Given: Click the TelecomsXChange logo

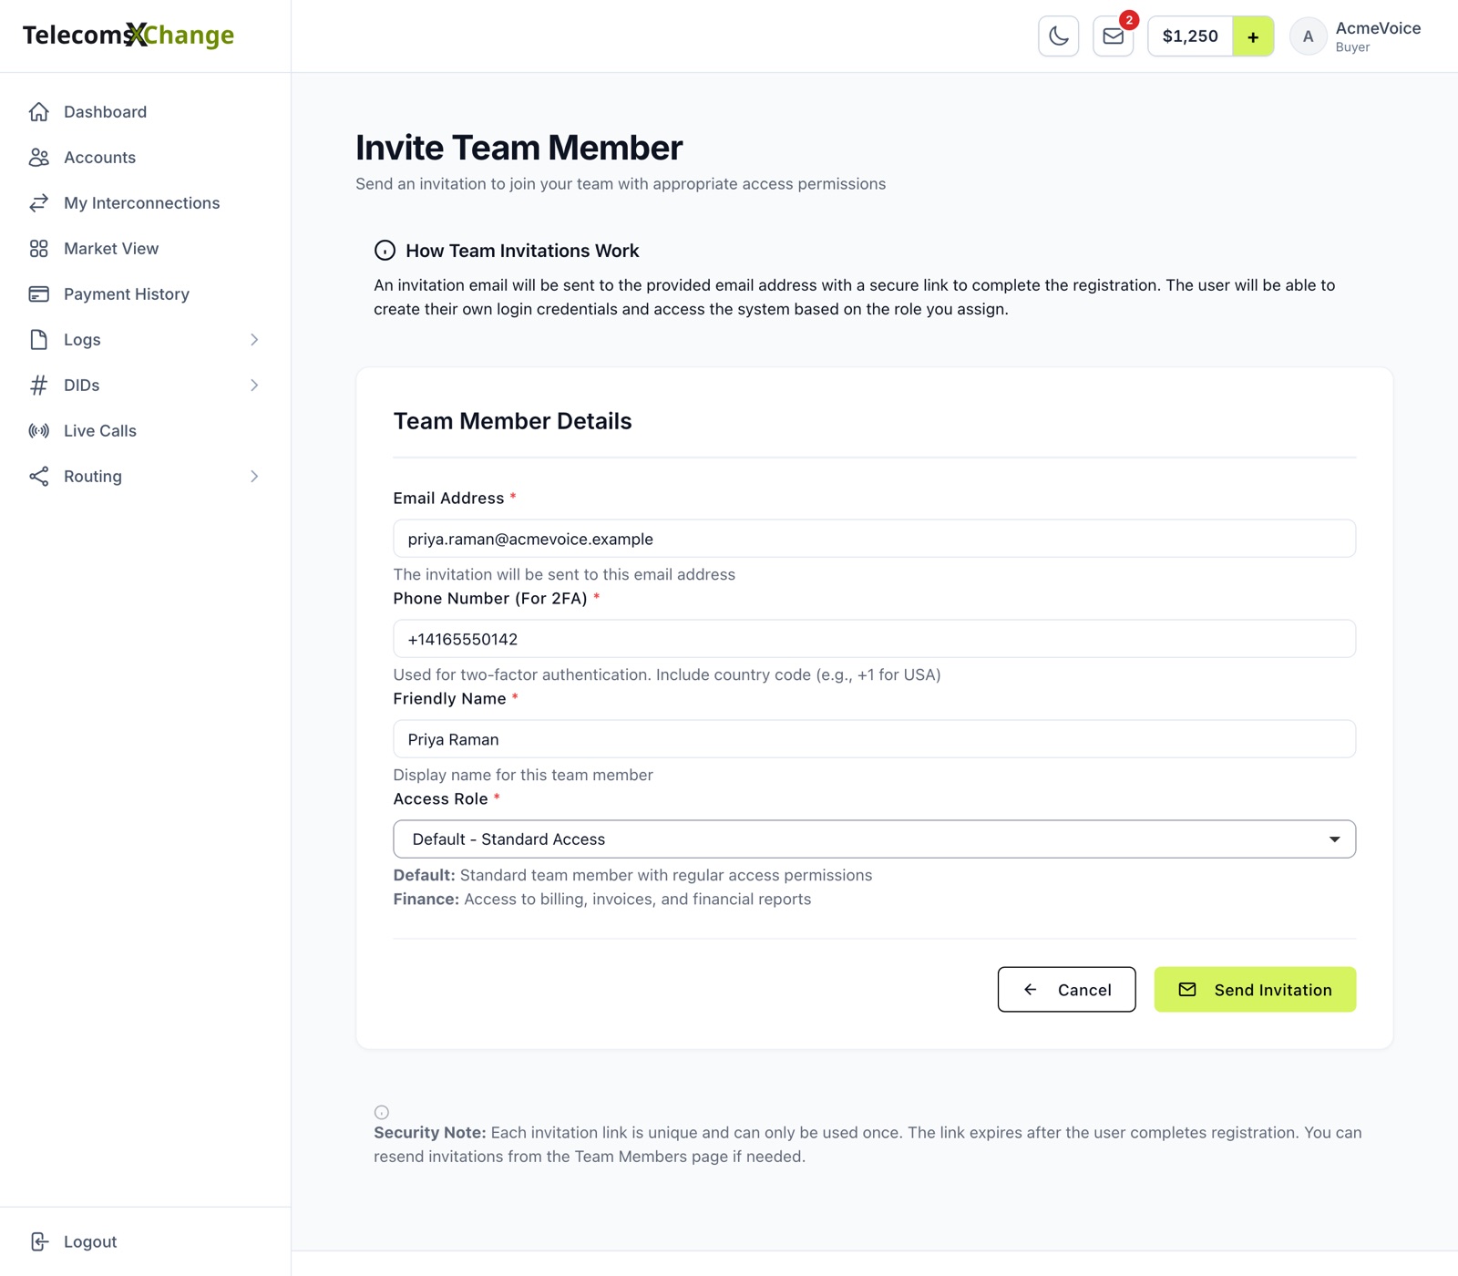Looking at the screenshot, I should point(128,35).
